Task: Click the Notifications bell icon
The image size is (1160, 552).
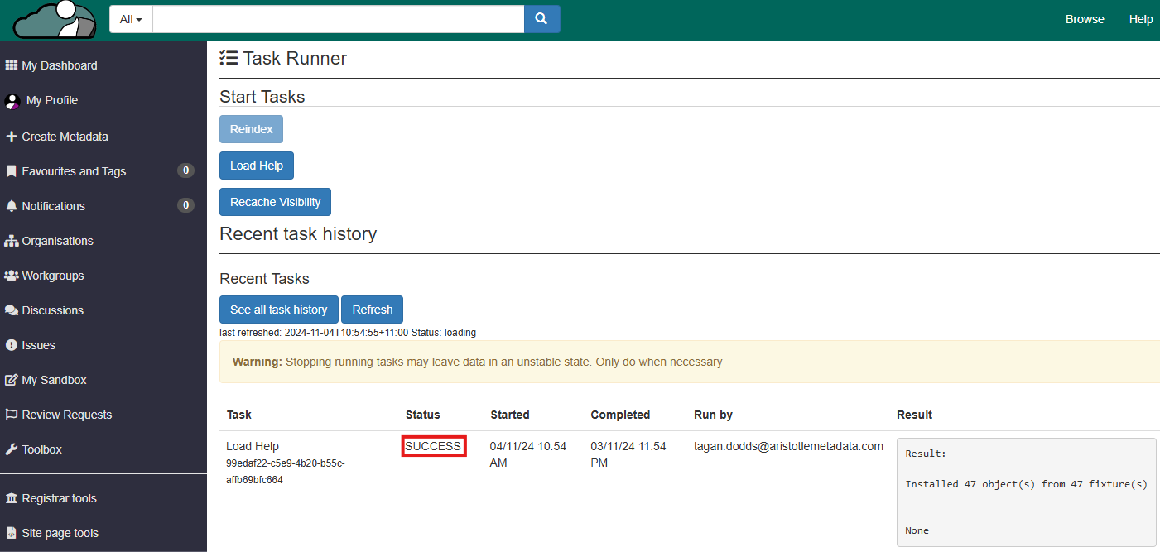Action: (x=12, y=206)
